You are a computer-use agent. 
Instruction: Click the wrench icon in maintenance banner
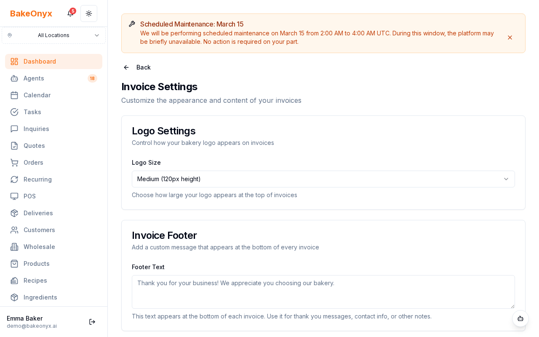[x=132, y=24]
